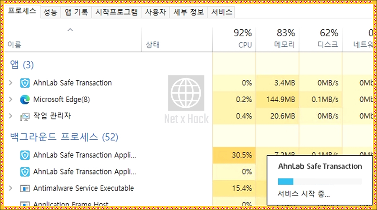Click the AhnLab Safe Transaction app shield icon
Screen dimensions: 377x210
(x=25, y=83)
